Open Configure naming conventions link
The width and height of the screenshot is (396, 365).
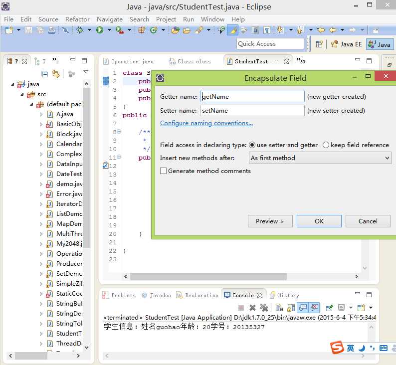206,123
